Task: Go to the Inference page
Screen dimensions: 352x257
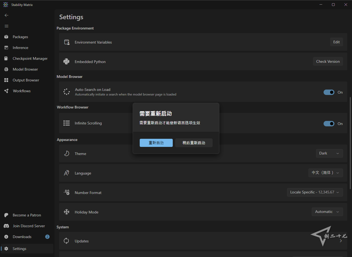Action: coord(27,48)
